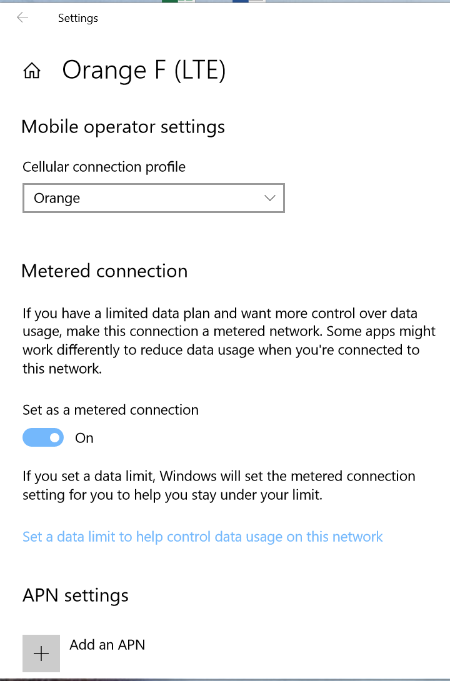The width and height of the screenshot is (450, 681).
Task: Click the Settings window title
Action: point(78,18)
